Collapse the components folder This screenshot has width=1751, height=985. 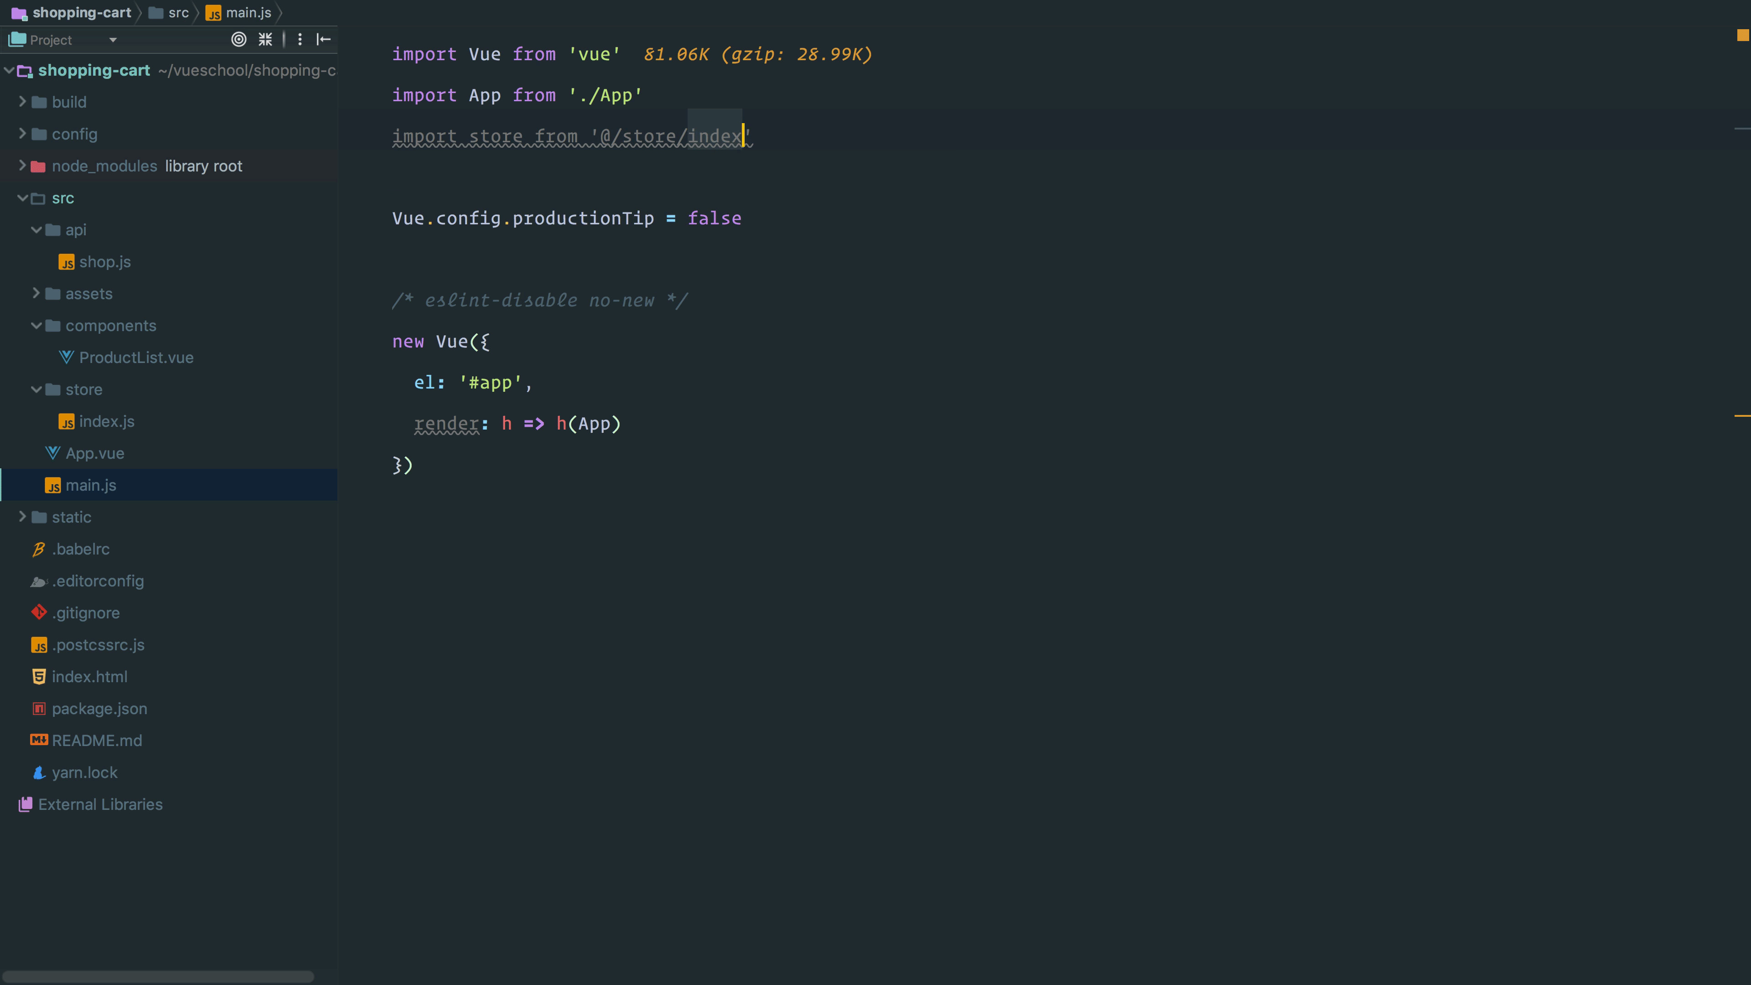click(x=36, y=326)
